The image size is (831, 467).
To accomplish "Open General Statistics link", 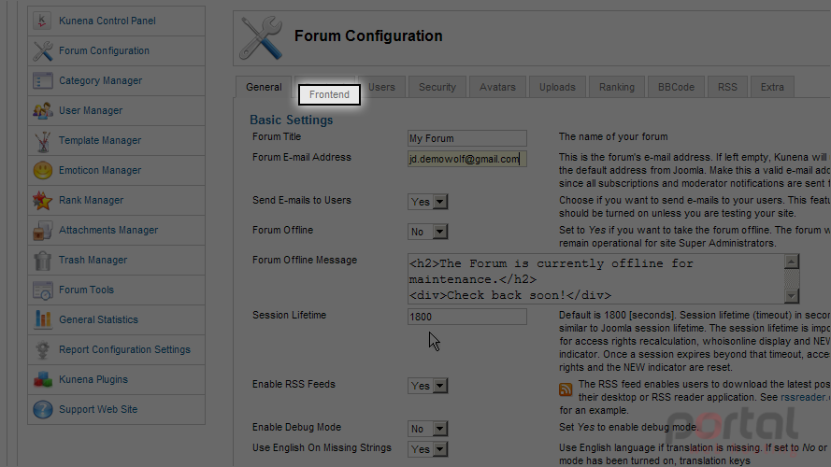I will 98,319.
